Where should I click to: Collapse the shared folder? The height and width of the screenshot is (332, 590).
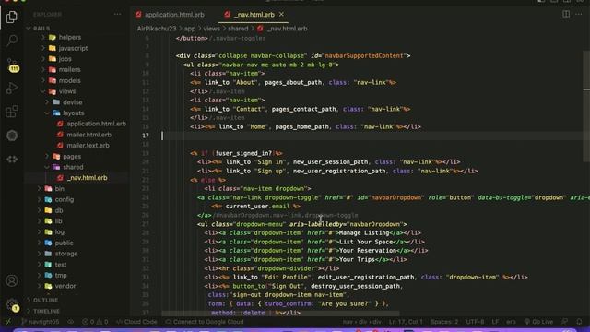point(73,167)
